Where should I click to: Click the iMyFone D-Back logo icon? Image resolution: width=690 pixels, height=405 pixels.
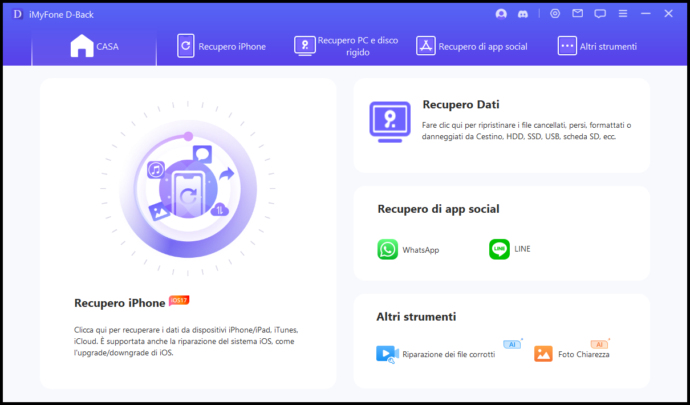(18, 14)
